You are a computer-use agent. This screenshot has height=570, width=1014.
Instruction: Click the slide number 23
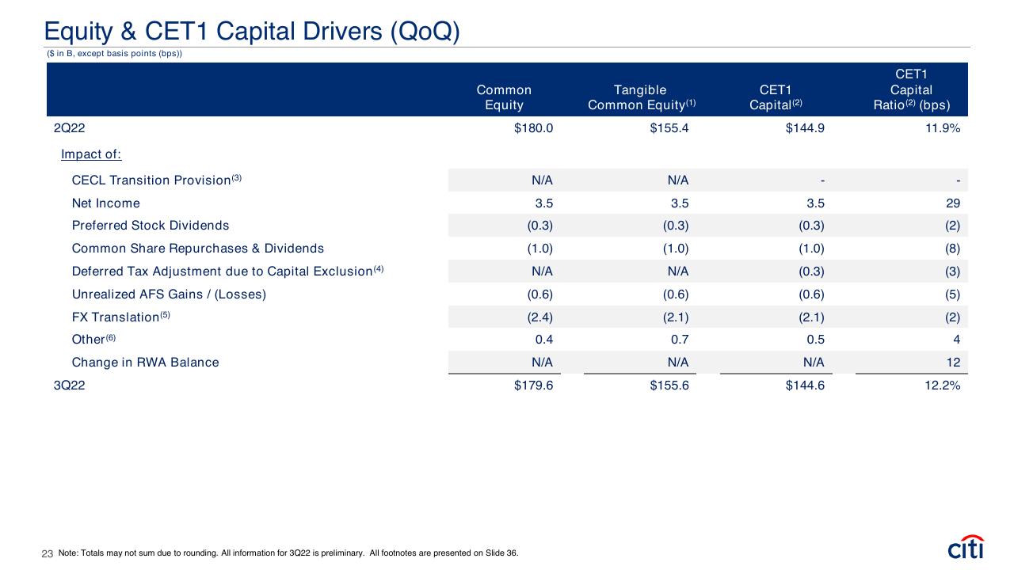point(47,553)
